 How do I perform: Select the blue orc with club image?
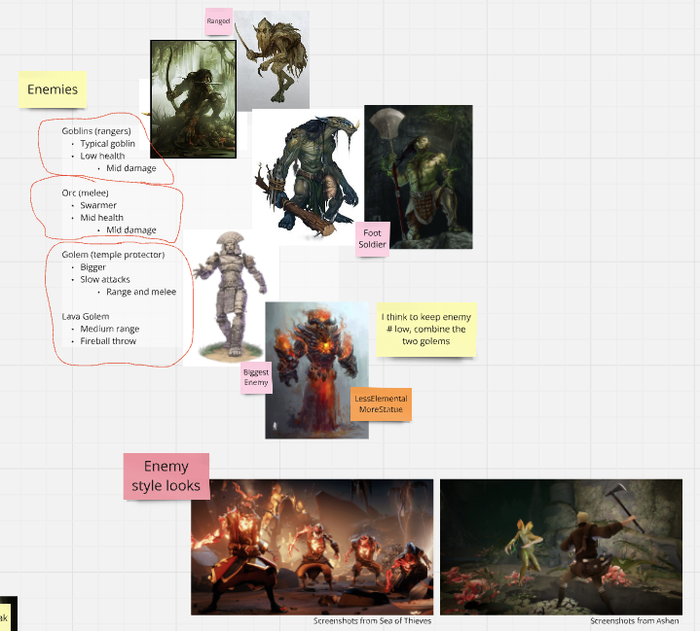coord(304,175)
